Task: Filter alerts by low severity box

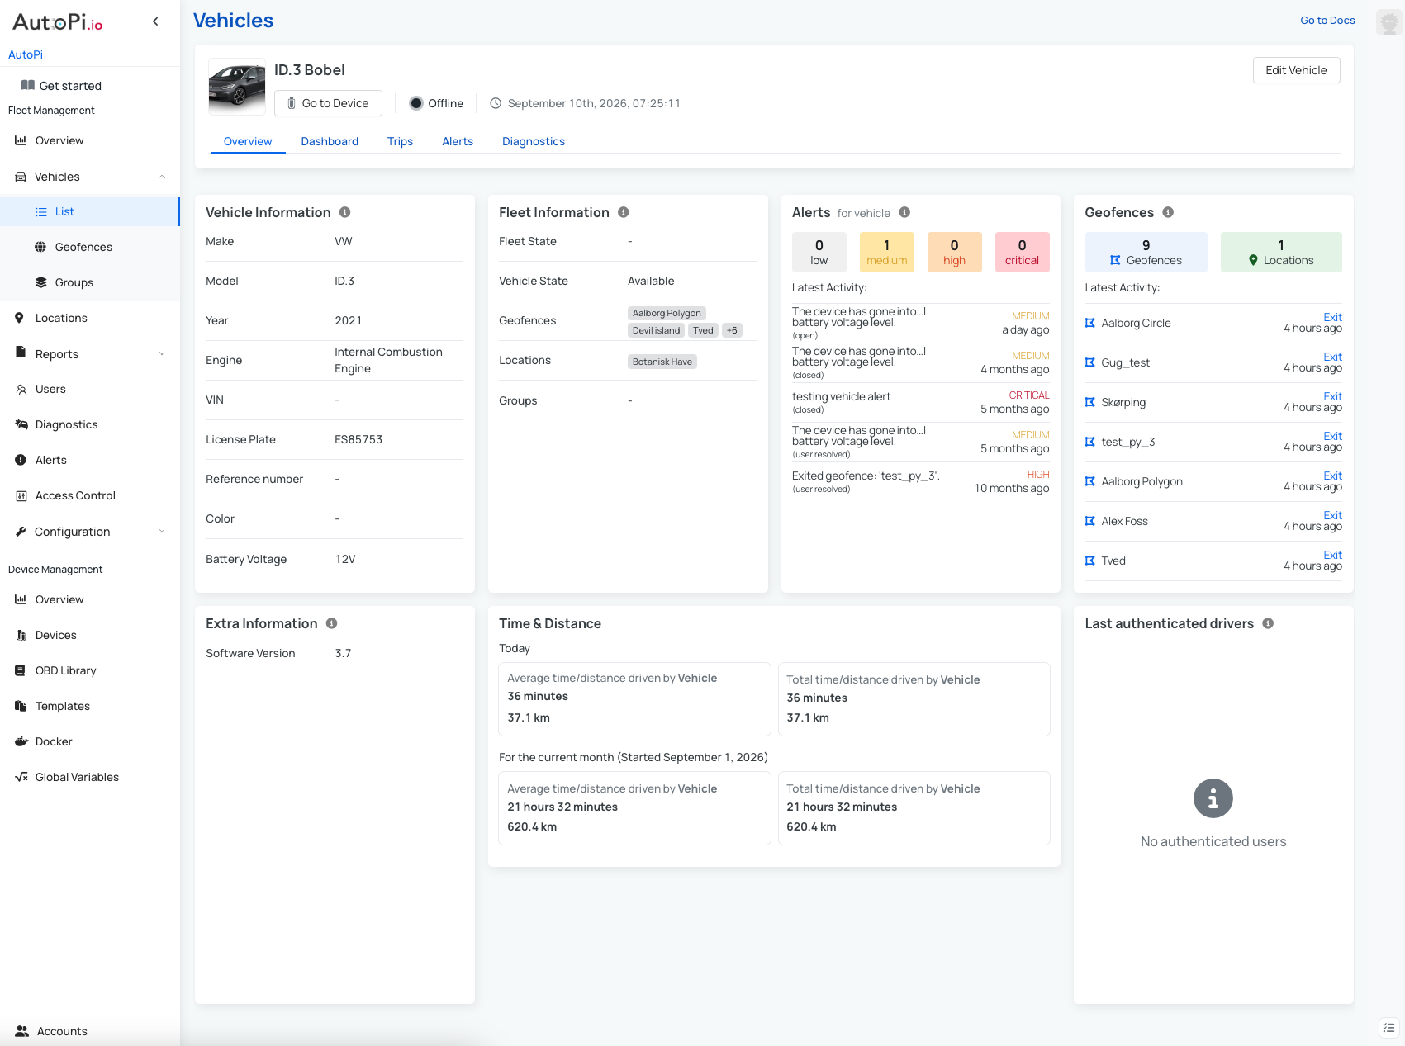Action: 819,252
